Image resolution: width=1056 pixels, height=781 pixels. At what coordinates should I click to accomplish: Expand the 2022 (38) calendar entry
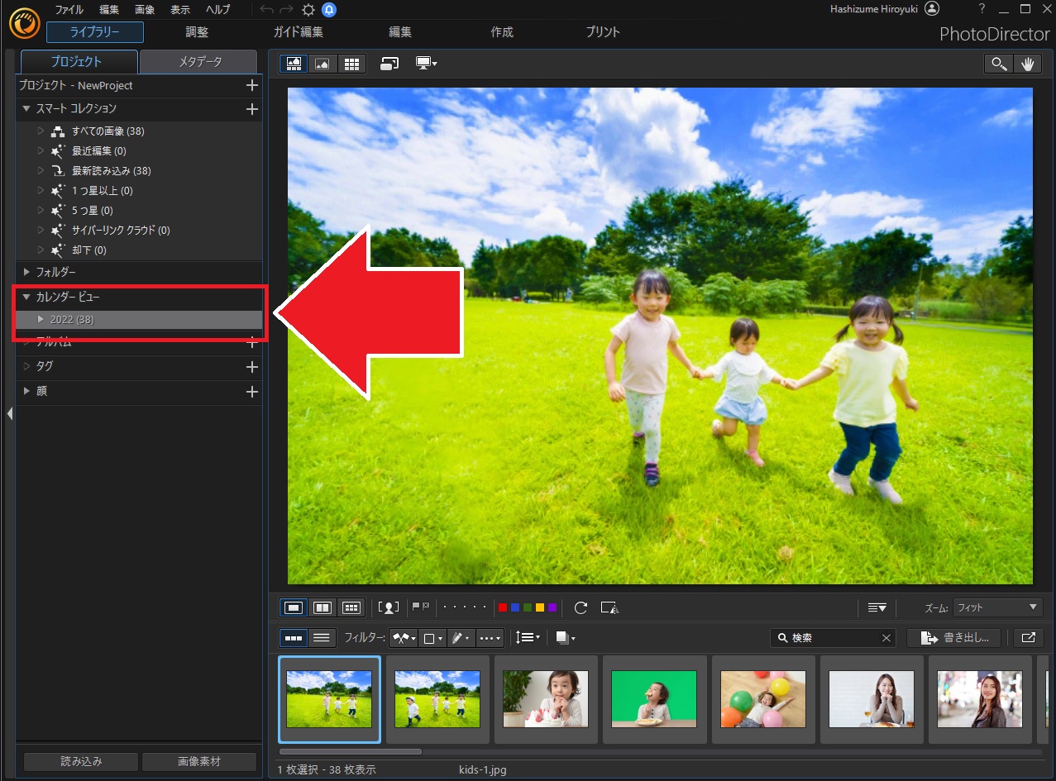[41, 320]
